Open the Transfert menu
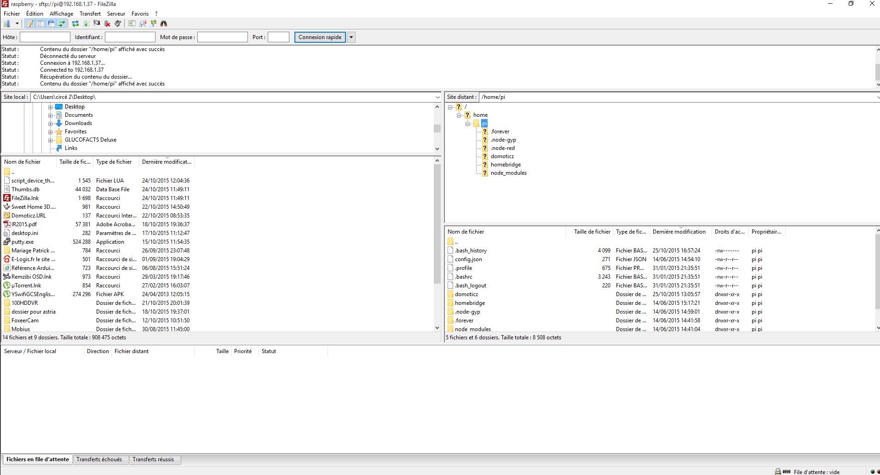This screenshot has width=880, height=475. coord(90,14)
